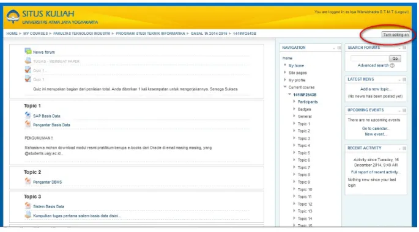Focus the Search Forums text field
The image size is (419, 232).
369,59
